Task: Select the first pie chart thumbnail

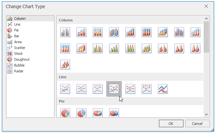Action: 65,113
